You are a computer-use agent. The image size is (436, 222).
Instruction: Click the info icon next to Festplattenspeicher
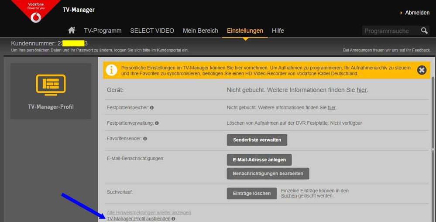[152, 108]
